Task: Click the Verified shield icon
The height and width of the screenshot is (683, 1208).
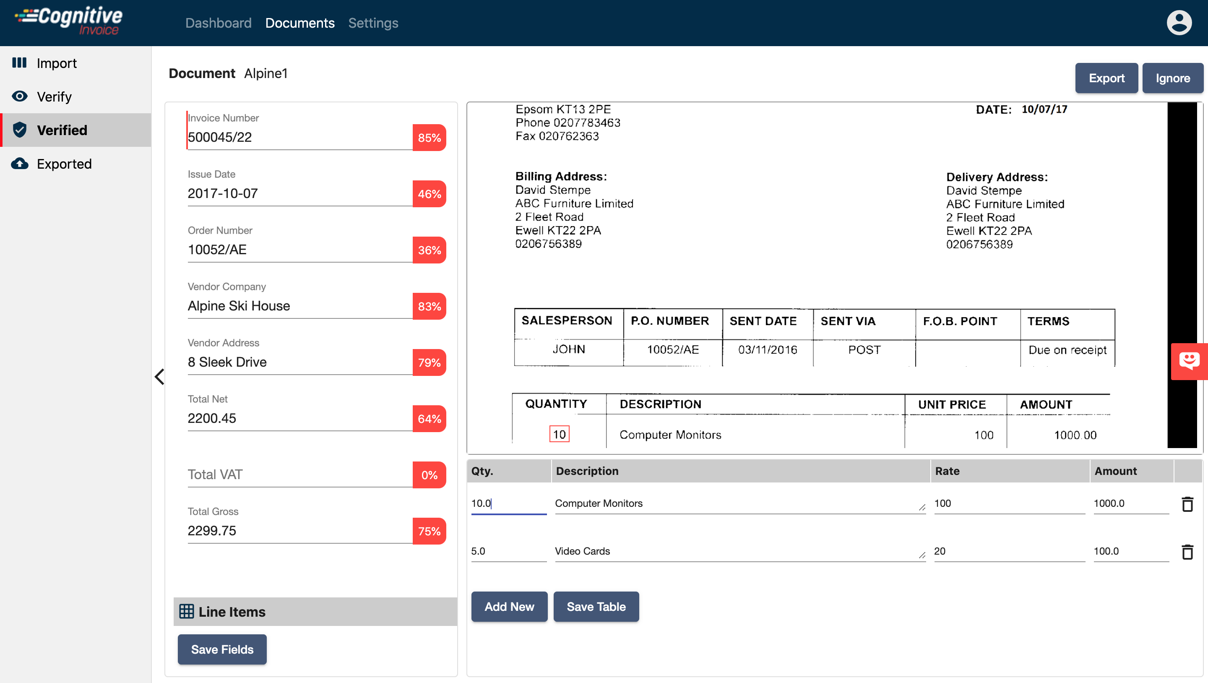Action: [19, 130]
